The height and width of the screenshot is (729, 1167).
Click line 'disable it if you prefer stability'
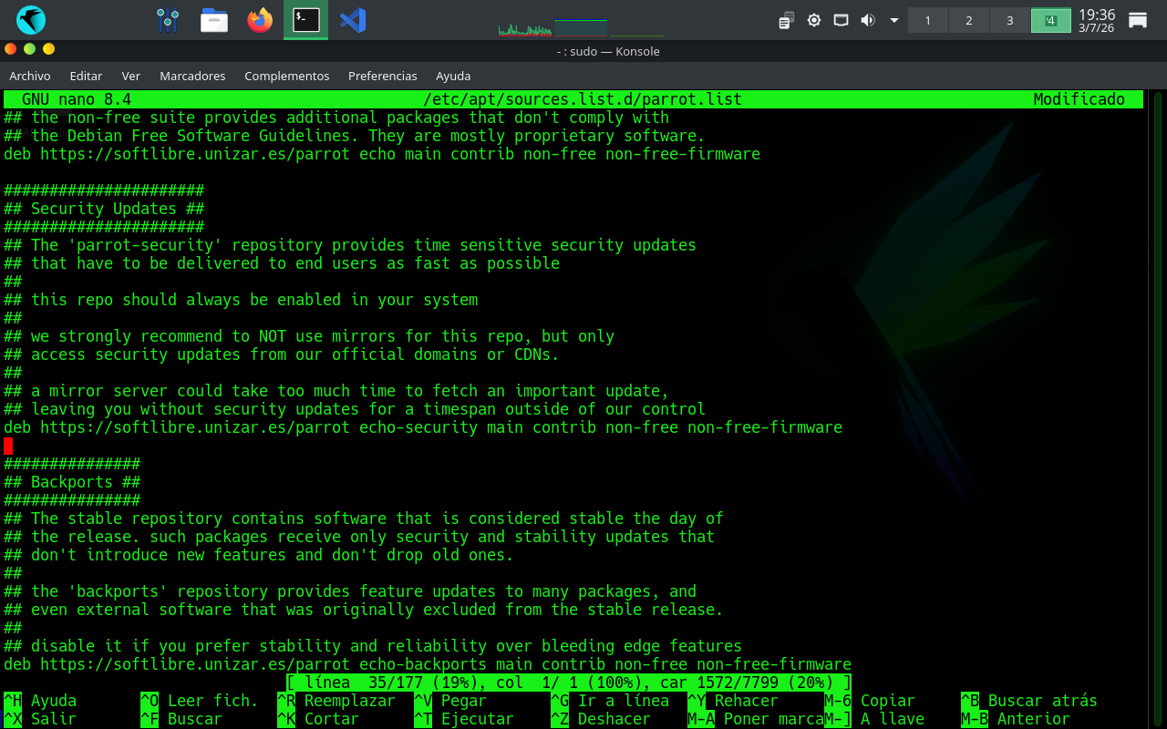click(x=373, y=646)
